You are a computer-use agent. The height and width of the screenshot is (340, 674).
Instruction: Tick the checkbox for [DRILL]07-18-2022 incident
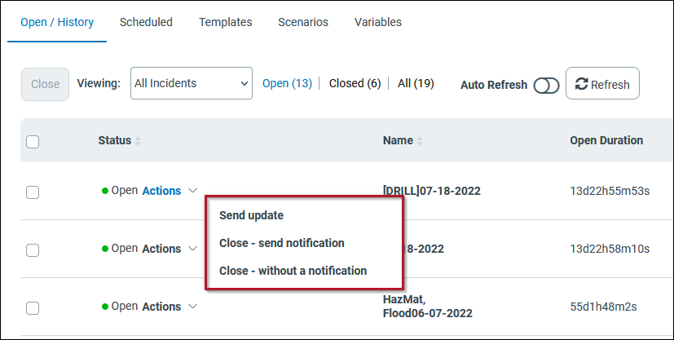(x=33, y=192)
